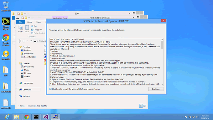Open the visual studio desktop folder
213x120 pixels.
click(6, 87)
